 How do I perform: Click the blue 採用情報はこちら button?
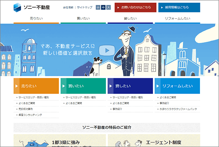click(179, 7)
